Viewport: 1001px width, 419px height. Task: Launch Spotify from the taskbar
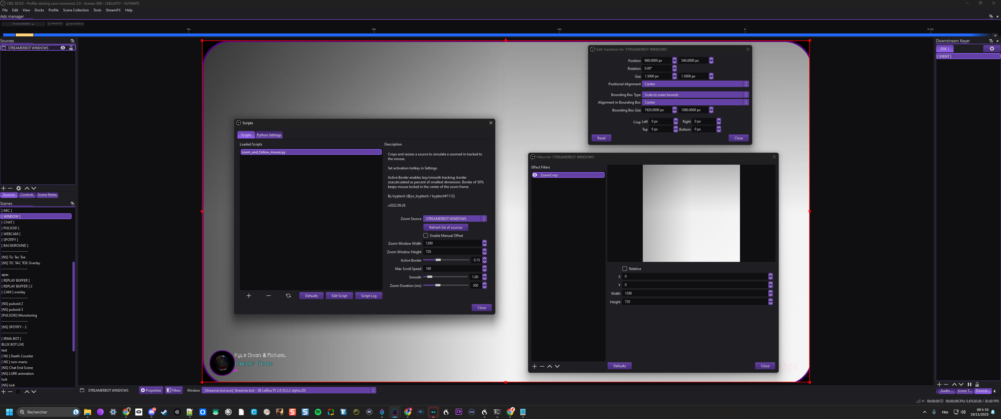pyautogui.click(x=318, y=412)
